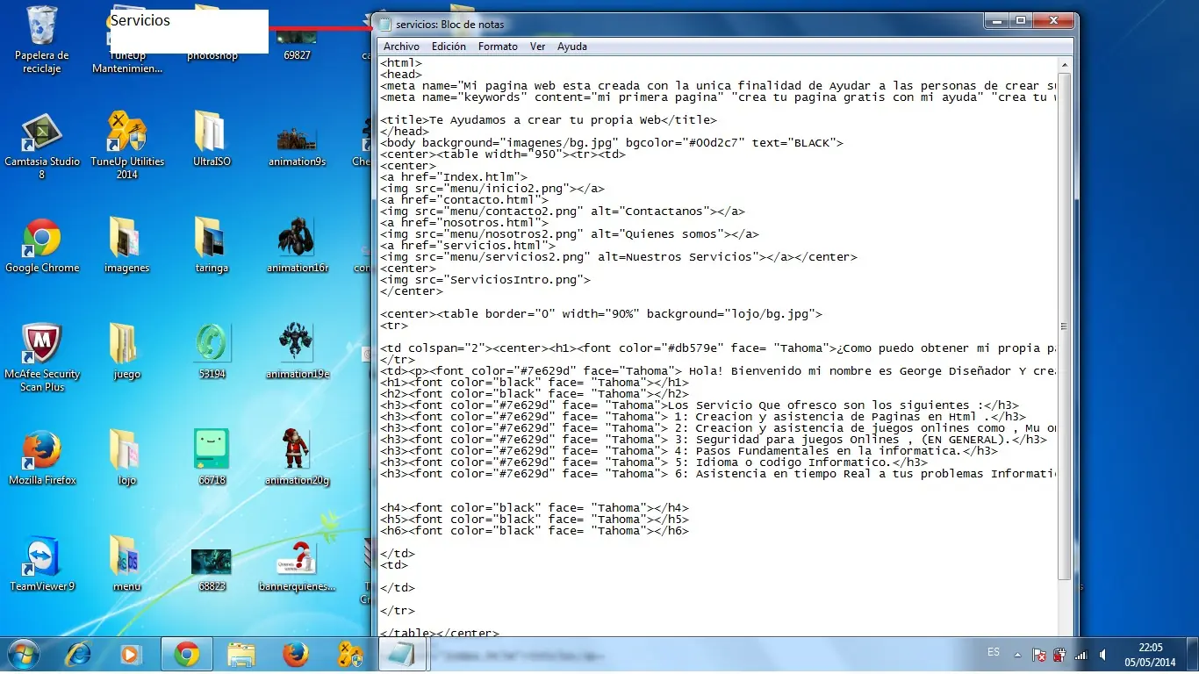
Task: Select the bannerquienes desktop file
Action: click(x=297, y=565)
